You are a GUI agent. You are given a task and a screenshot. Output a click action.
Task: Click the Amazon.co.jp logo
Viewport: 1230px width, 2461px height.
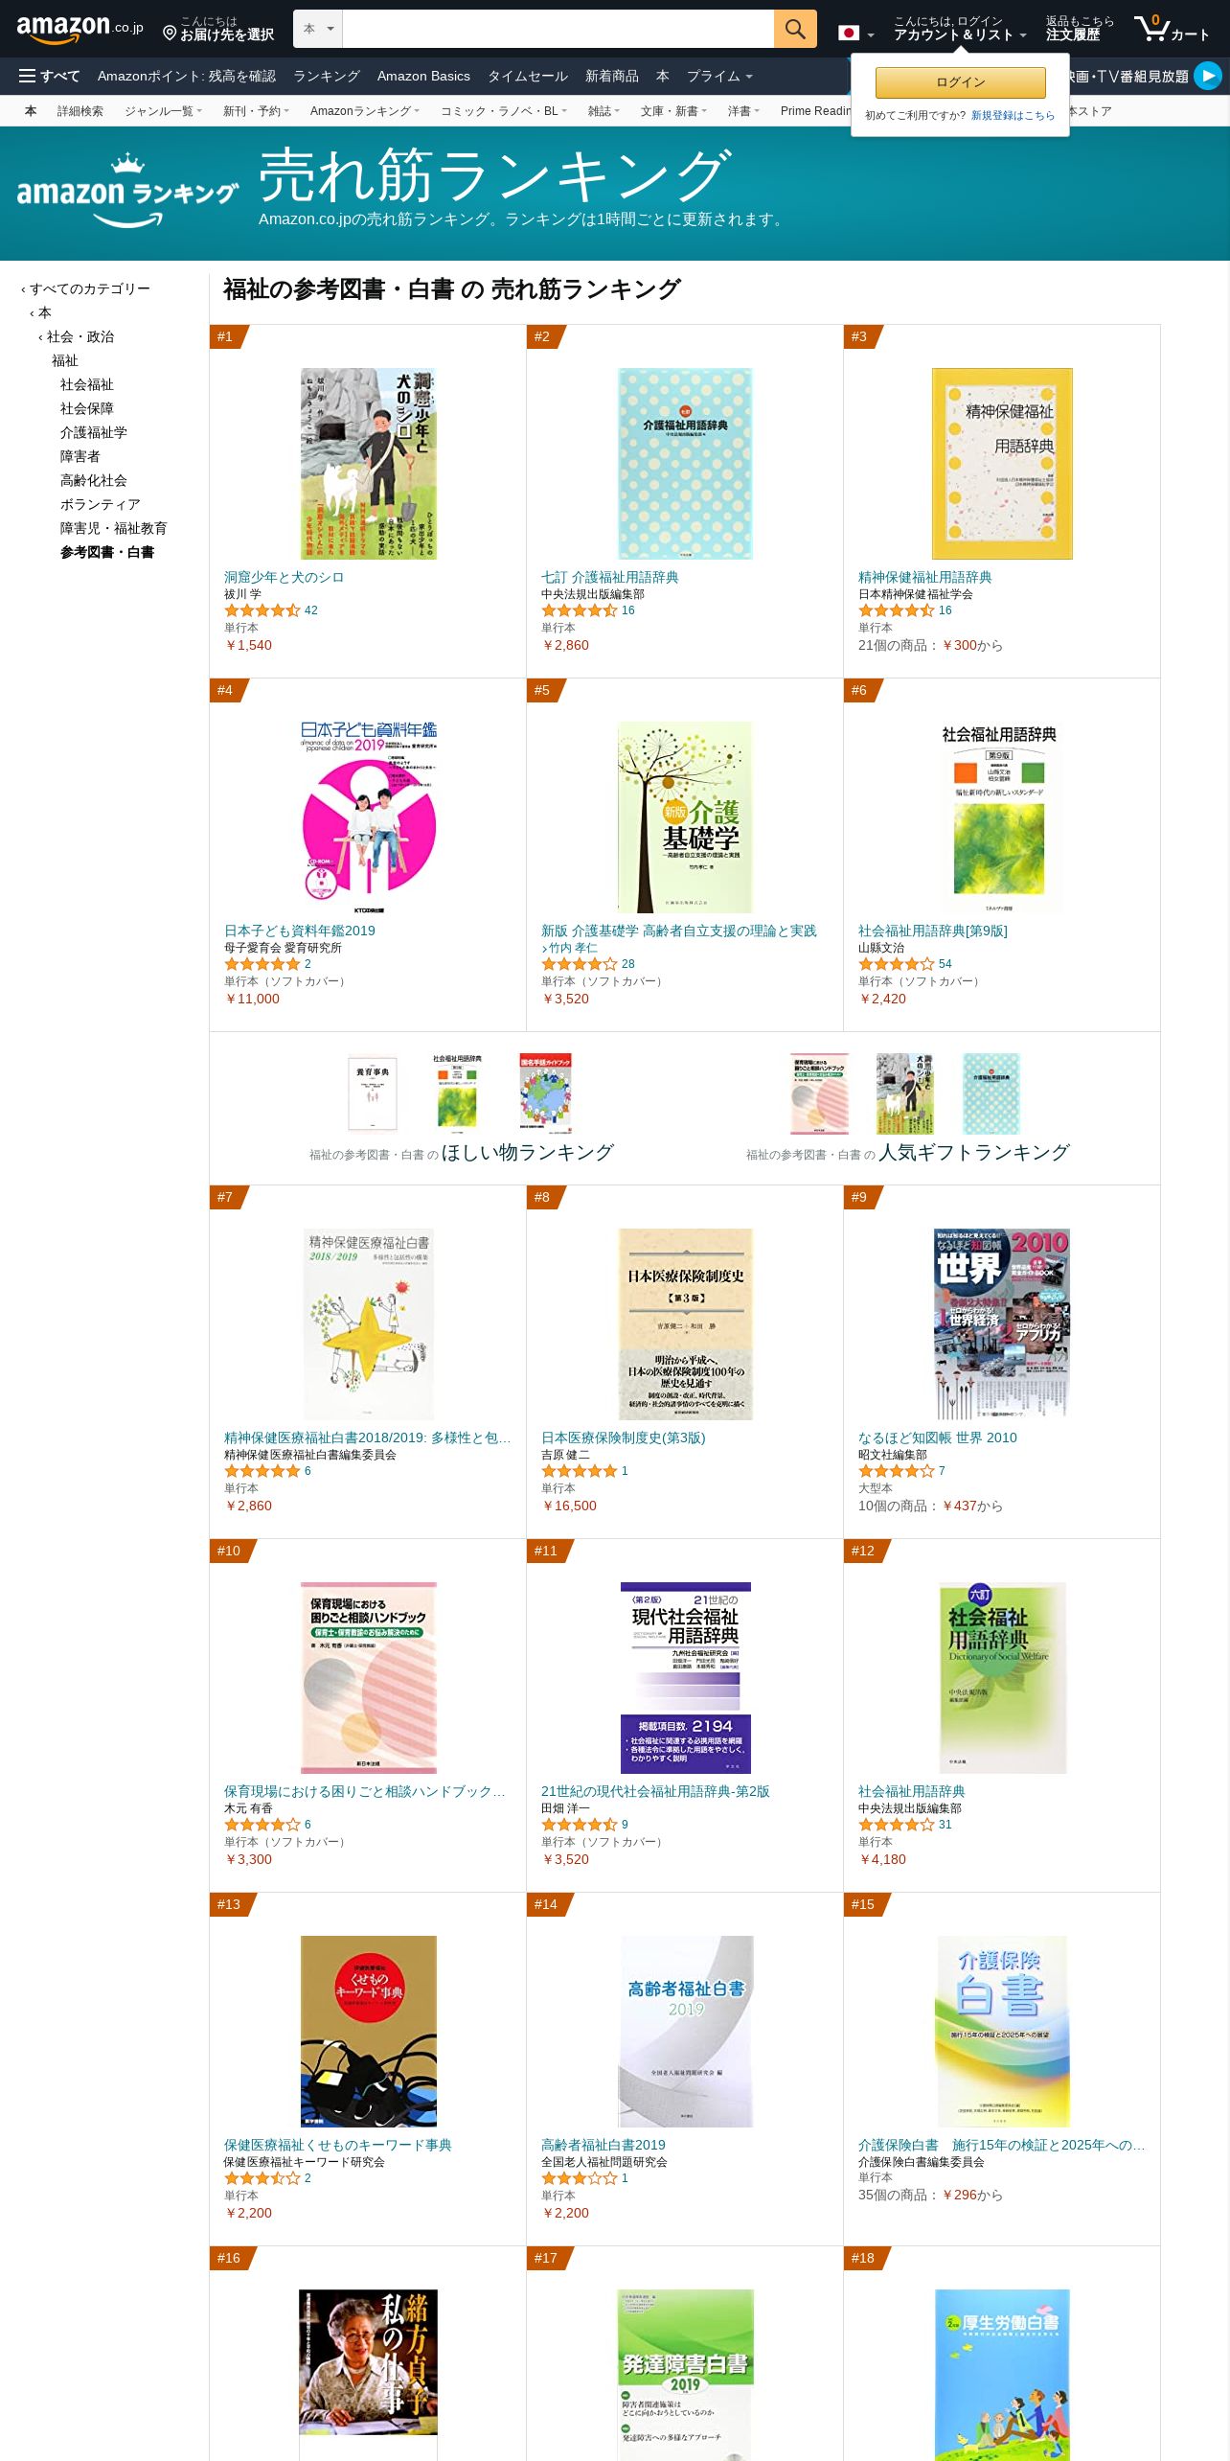pyautogui.click(x=80, y=29)
